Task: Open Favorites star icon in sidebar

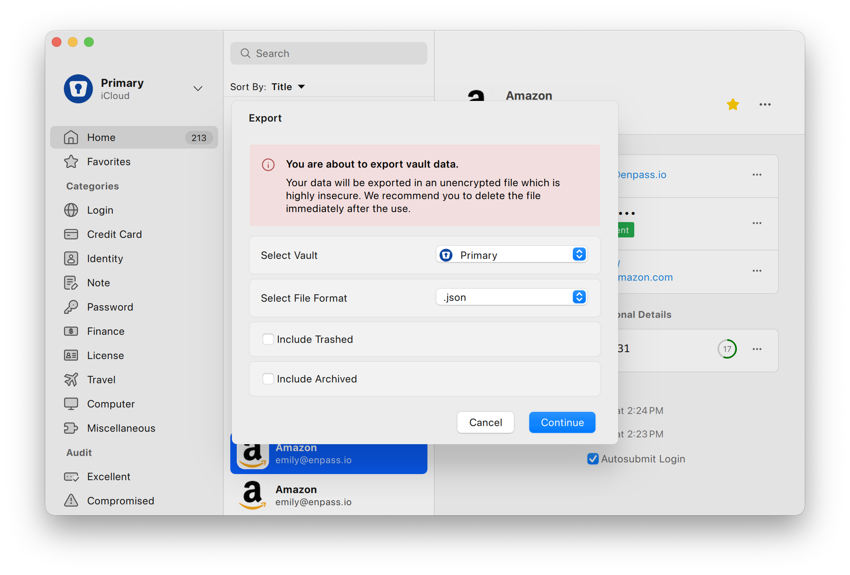Action: [x=71, y=162]
